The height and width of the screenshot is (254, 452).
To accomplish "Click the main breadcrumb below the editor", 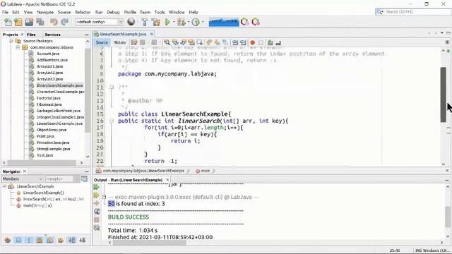I will pyautogui.click(x=206, y=171).
